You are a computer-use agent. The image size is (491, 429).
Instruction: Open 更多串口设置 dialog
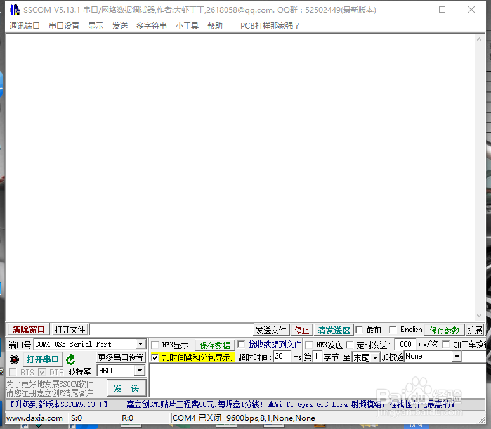click(x=121, y=357)
